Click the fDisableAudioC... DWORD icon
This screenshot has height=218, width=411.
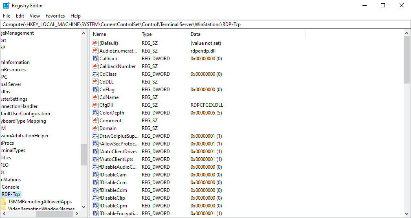(95, 167)
